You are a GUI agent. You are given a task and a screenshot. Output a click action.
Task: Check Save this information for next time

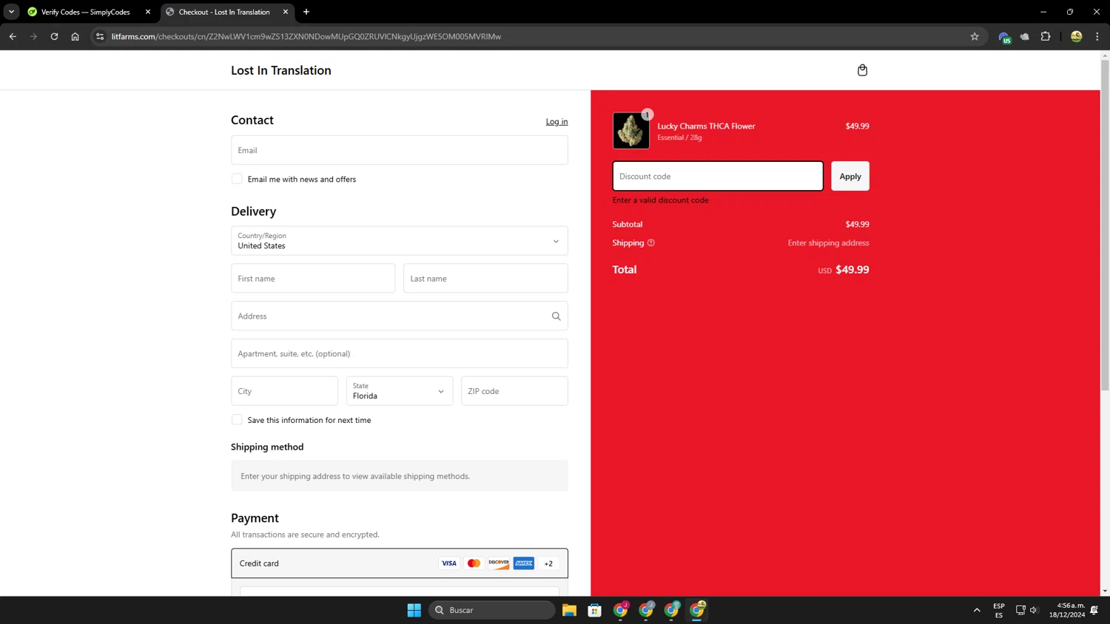click(237, 420)
